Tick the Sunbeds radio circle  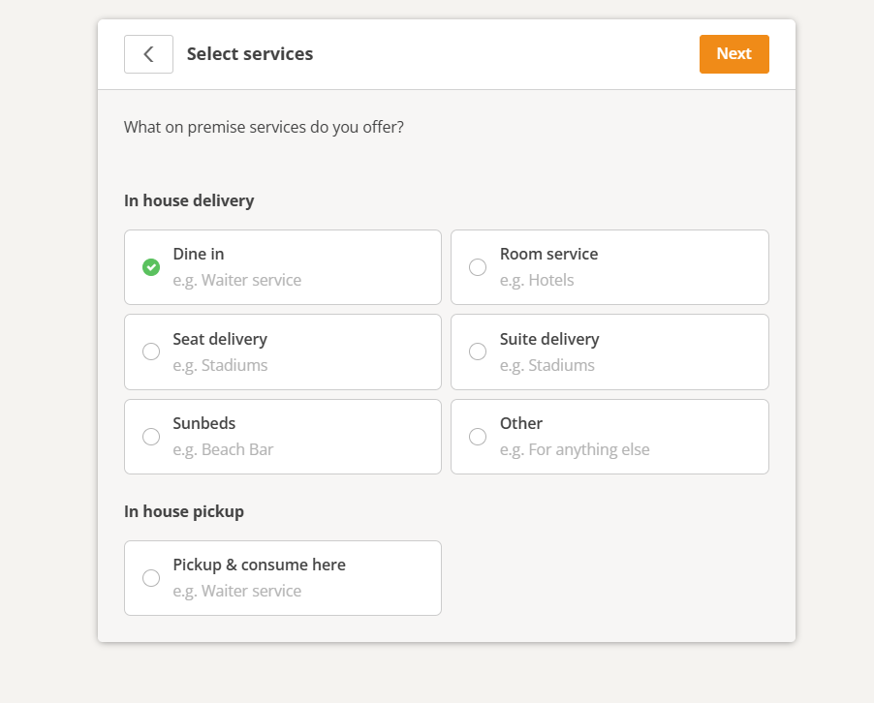coord(151,437)
